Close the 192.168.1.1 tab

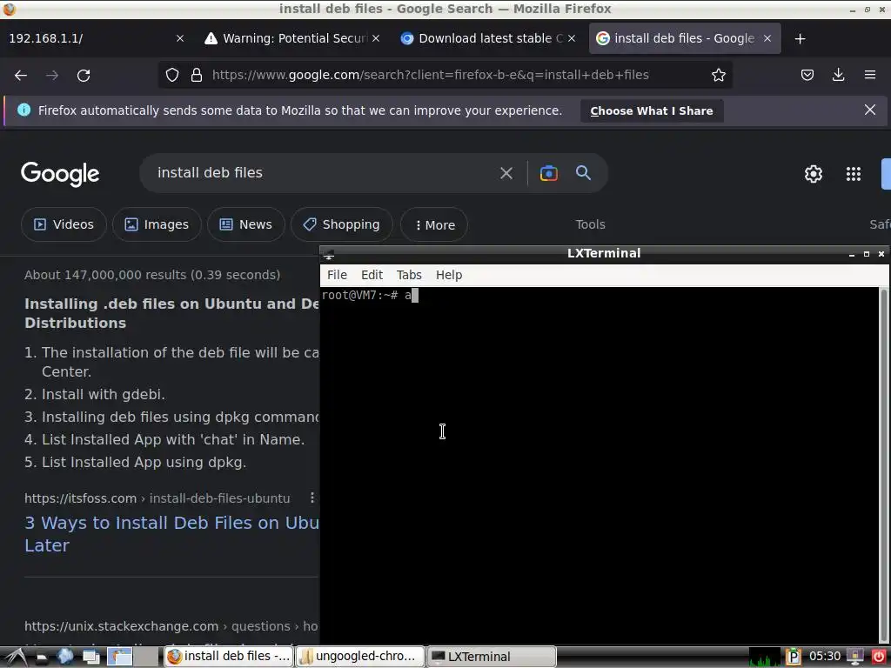180,38
